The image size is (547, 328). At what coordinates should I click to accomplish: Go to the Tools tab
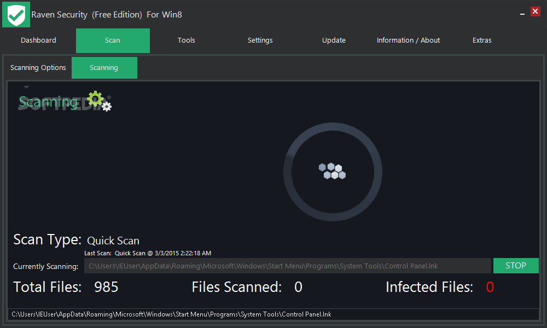click(x=187, y=40)
